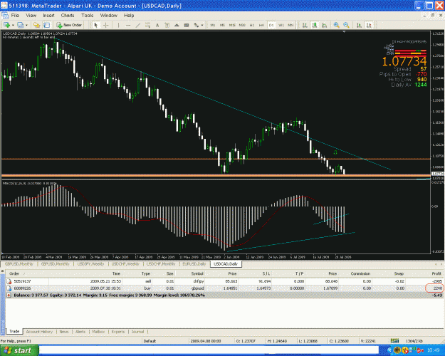The height and width of the screenshot is (356, 445).
Task: Click the Zoom Out magnifier
Action: 346,25
